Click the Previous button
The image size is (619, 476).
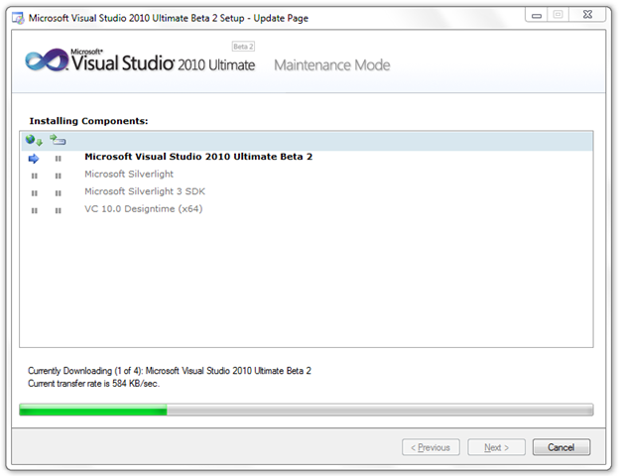431,447
